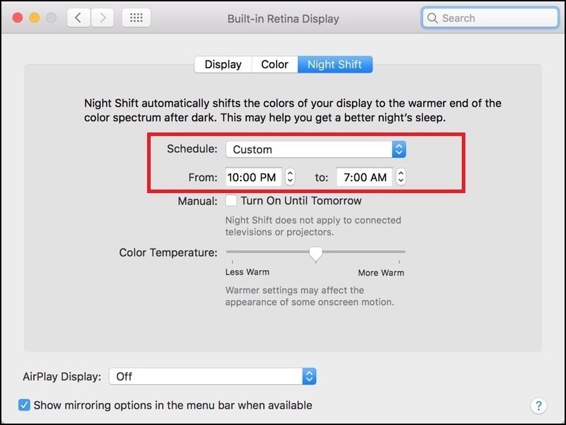Switch to the Color tab

coord(275,65)
